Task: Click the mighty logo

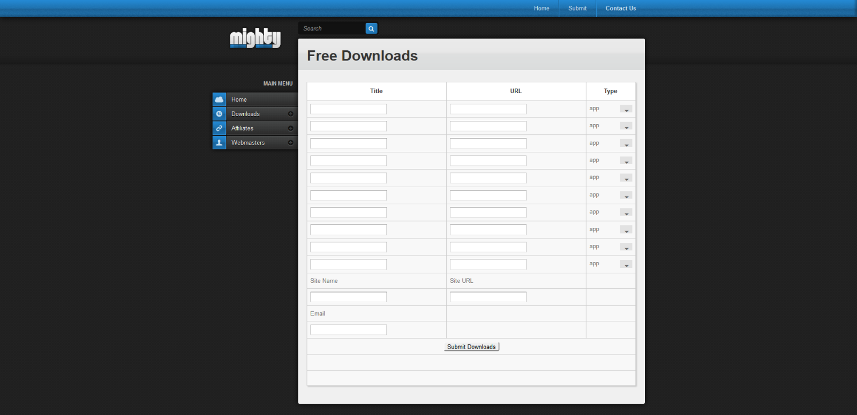Action: [x=255, y=38]
